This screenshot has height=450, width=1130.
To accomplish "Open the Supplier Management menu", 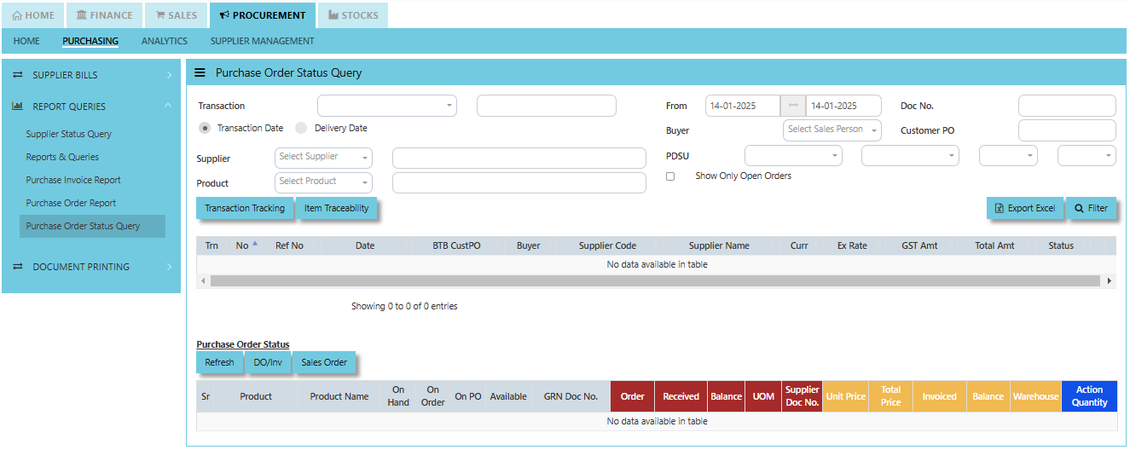I will tap(263, 41).
